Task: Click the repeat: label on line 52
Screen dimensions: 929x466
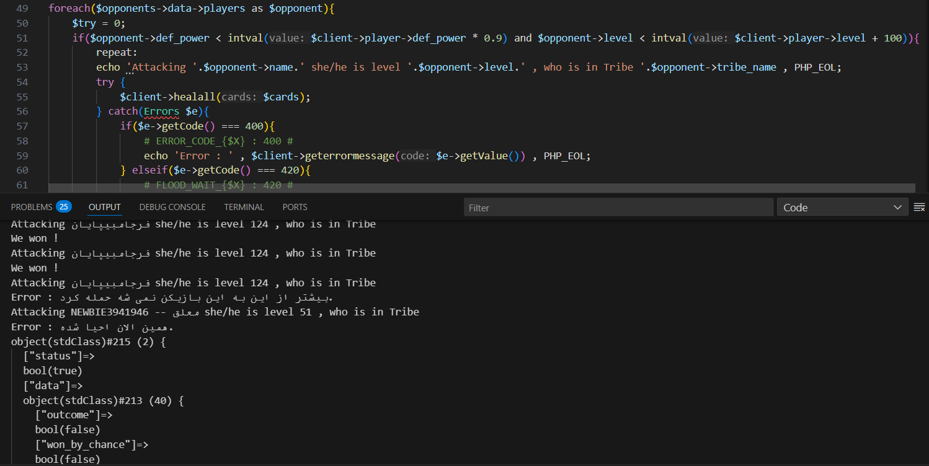Action: (117, 53)
